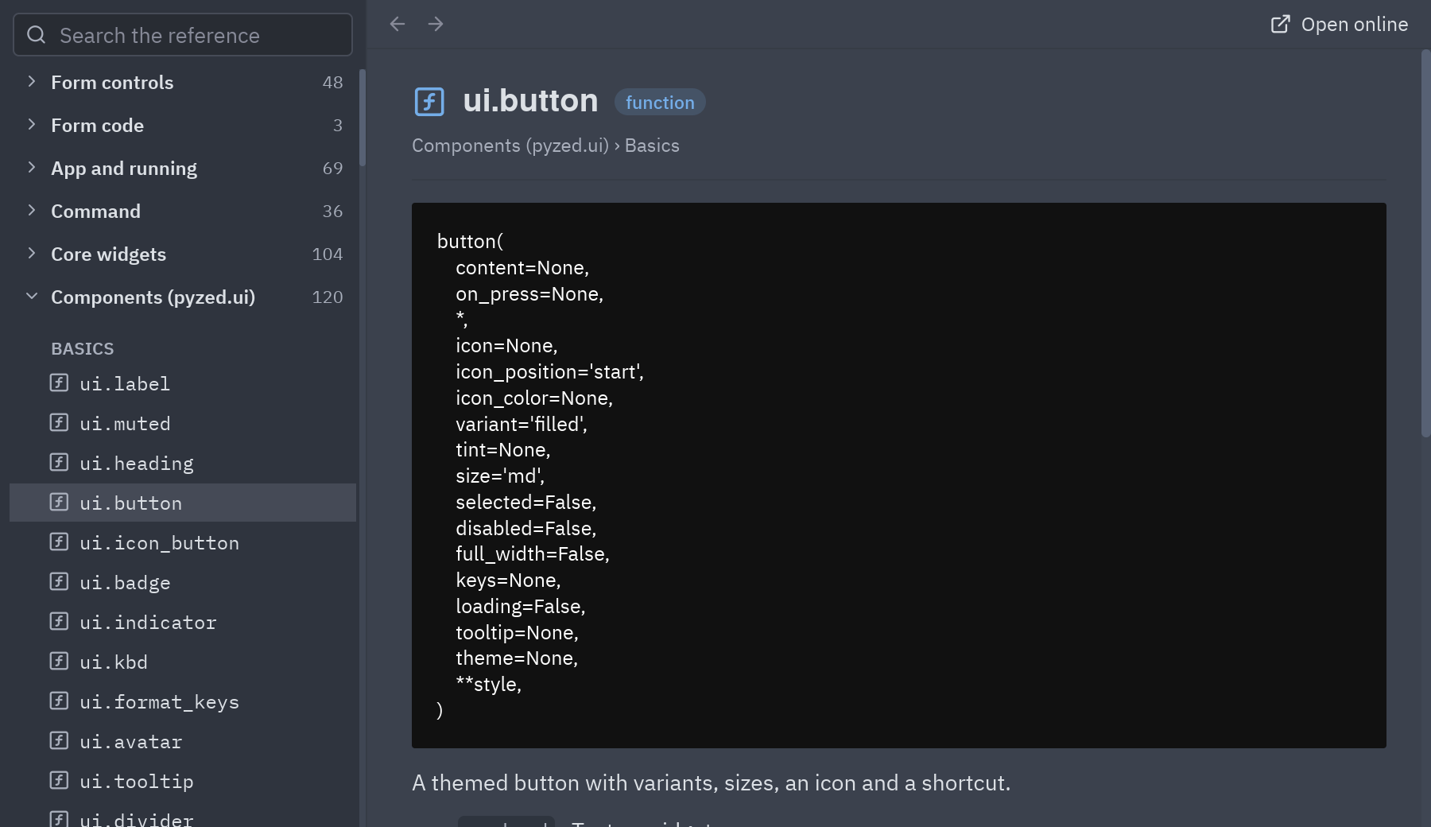Click the function icon next to ui.heading
This screenshot has height=827, width=1431.
tap(59, 463)
